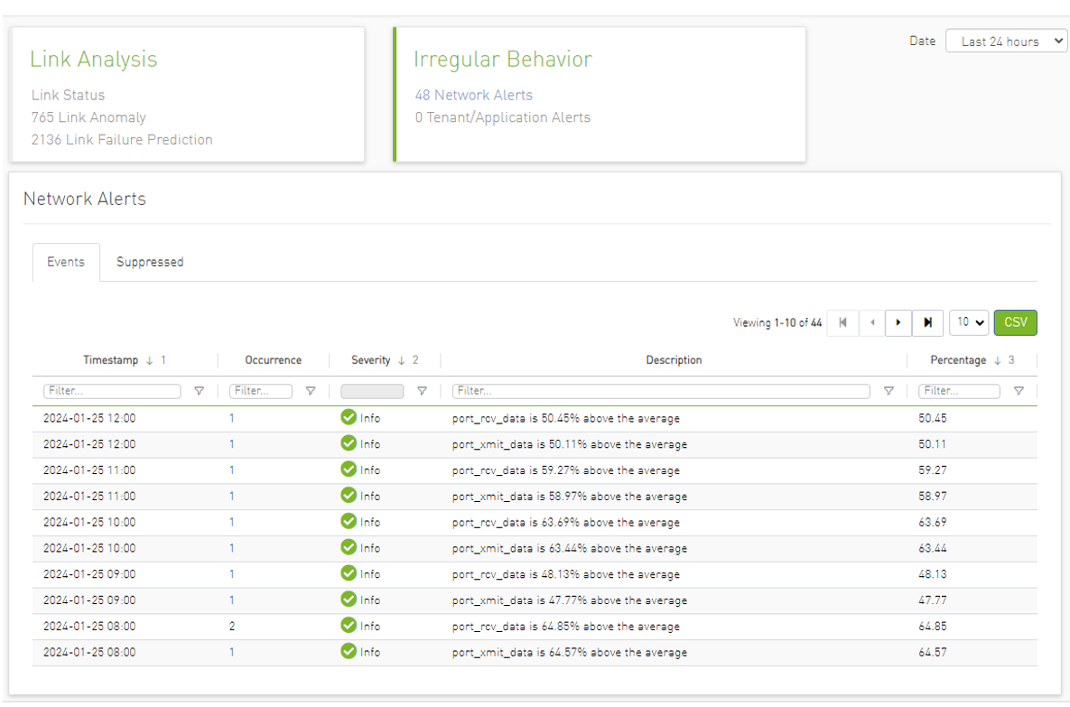Open the rows-per-page dropdown showing 10
The height and width of the screenshot is (707, 1070).
click(968, 323)
